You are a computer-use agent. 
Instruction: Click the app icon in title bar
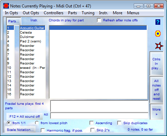point(6,6)
